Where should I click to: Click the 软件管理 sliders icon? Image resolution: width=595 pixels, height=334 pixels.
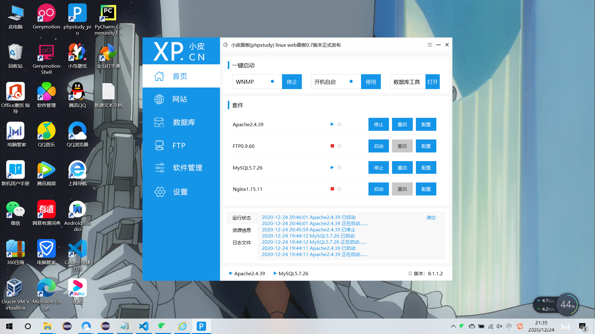pos(160,168)
